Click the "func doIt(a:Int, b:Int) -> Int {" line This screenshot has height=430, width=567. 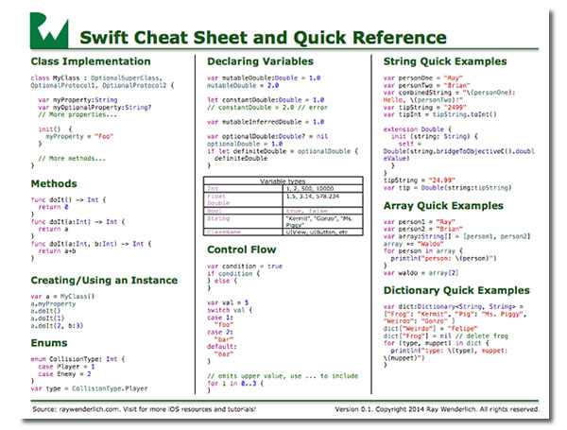[91, 244]
